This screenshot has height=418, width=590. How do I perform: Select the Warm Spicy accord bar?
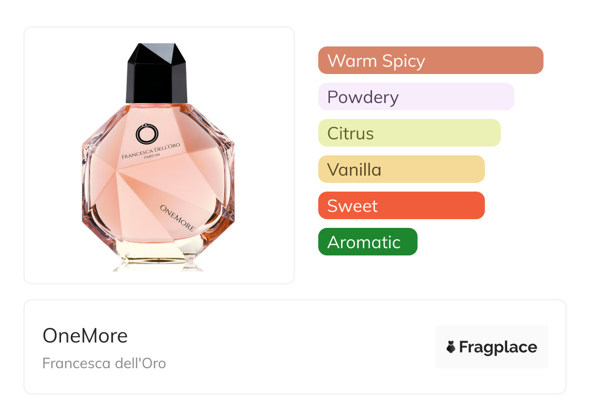click(431, 60)
